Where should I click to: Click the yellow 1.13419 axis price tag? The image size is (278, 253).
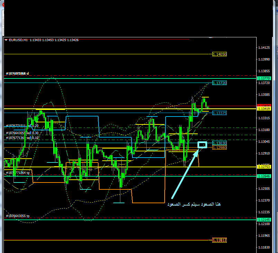264,109
